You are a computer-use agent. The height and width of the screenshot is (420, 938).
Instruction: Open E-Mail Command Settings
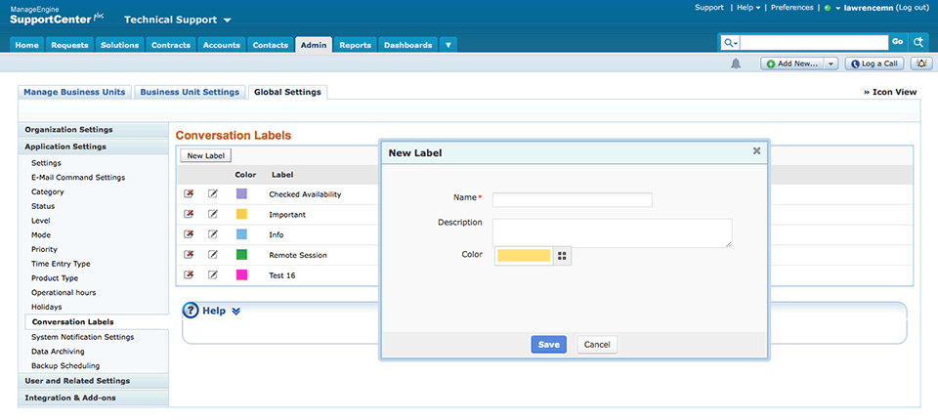pyautogui.click(x=78, y=178)
